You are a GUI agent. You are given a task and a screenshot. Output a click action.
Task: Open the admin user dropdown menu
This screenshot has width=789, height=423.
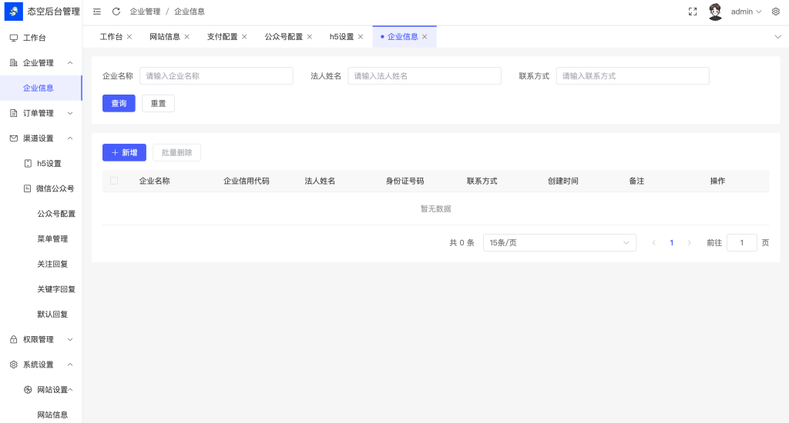coord(746,12)
